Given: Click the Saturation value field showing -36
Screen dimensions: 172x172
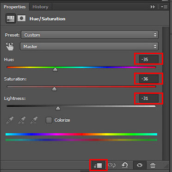Looking at the screenshot, I should [x=149, y=79].
